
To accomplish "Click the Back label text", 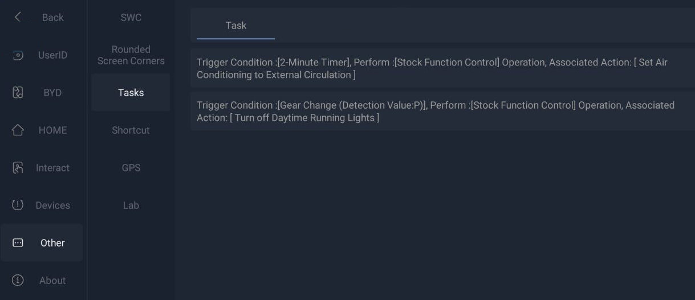I will 52,18.
